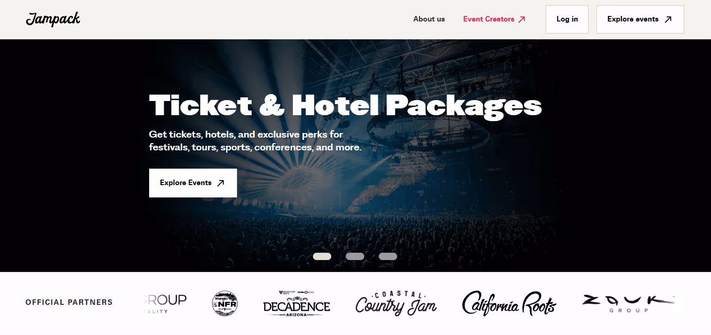
Task: Click the Official Partners label
Action: pos(69,302)
